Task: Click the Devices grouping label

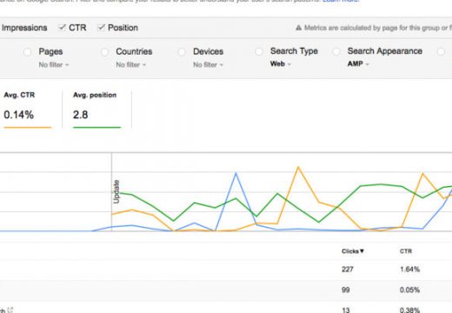Action: [209, 51]
